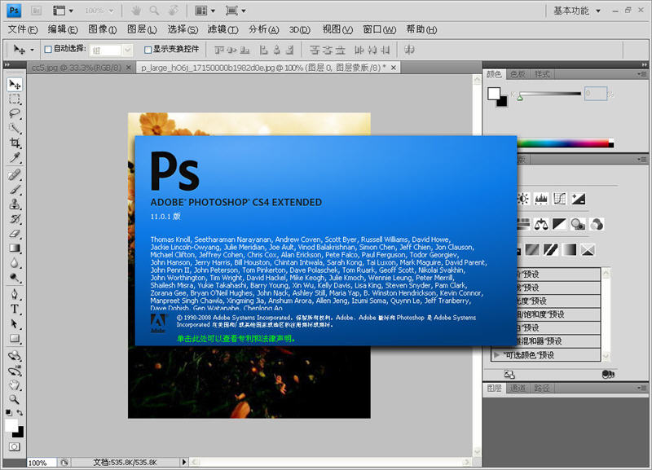Viewport: 652px width, 470px height.
Task: Open the status bar info flyout arrow
Action: pyautogui.click(x=184, y=462)
